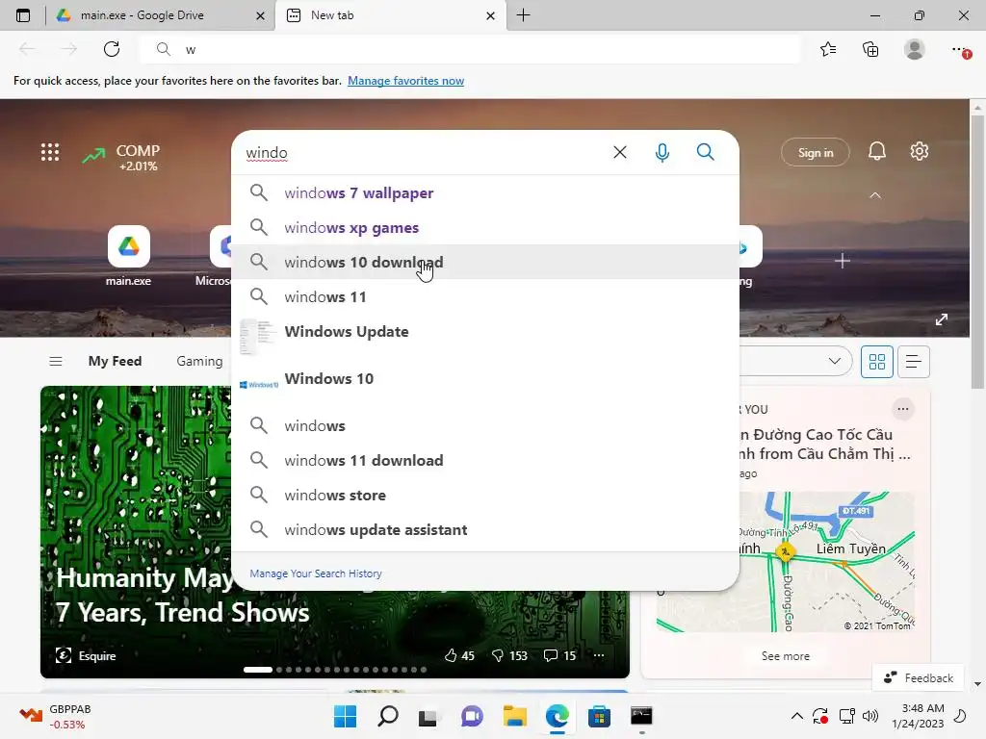Expand the feed dropdown chevron
The height and width of the screenshot is (739, 986).
[835, 362]
